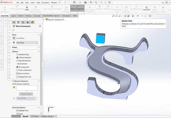The image size is (171, 118).
Task: Toggle Instant3D in the ribbon
Action: pyautogui.click(x=146, y=8)
